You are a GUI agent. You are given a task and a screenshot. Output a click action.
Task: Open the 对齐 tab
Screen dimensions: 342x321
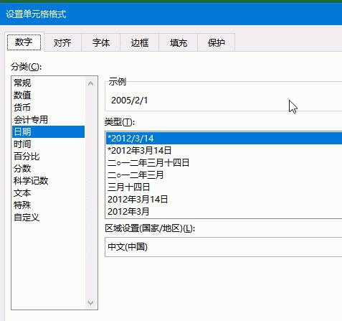[x=62, y=43]
